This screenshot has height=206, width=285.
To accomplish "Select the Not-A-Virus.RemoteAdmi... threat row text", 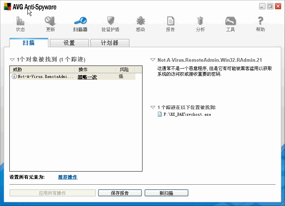I will [x=45, y=76].
